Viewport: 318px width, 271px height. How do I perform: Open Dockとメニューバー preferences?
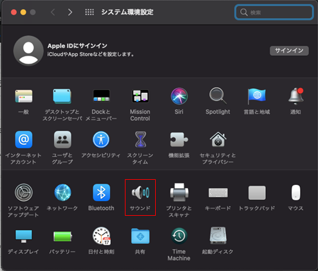(101, 96)
